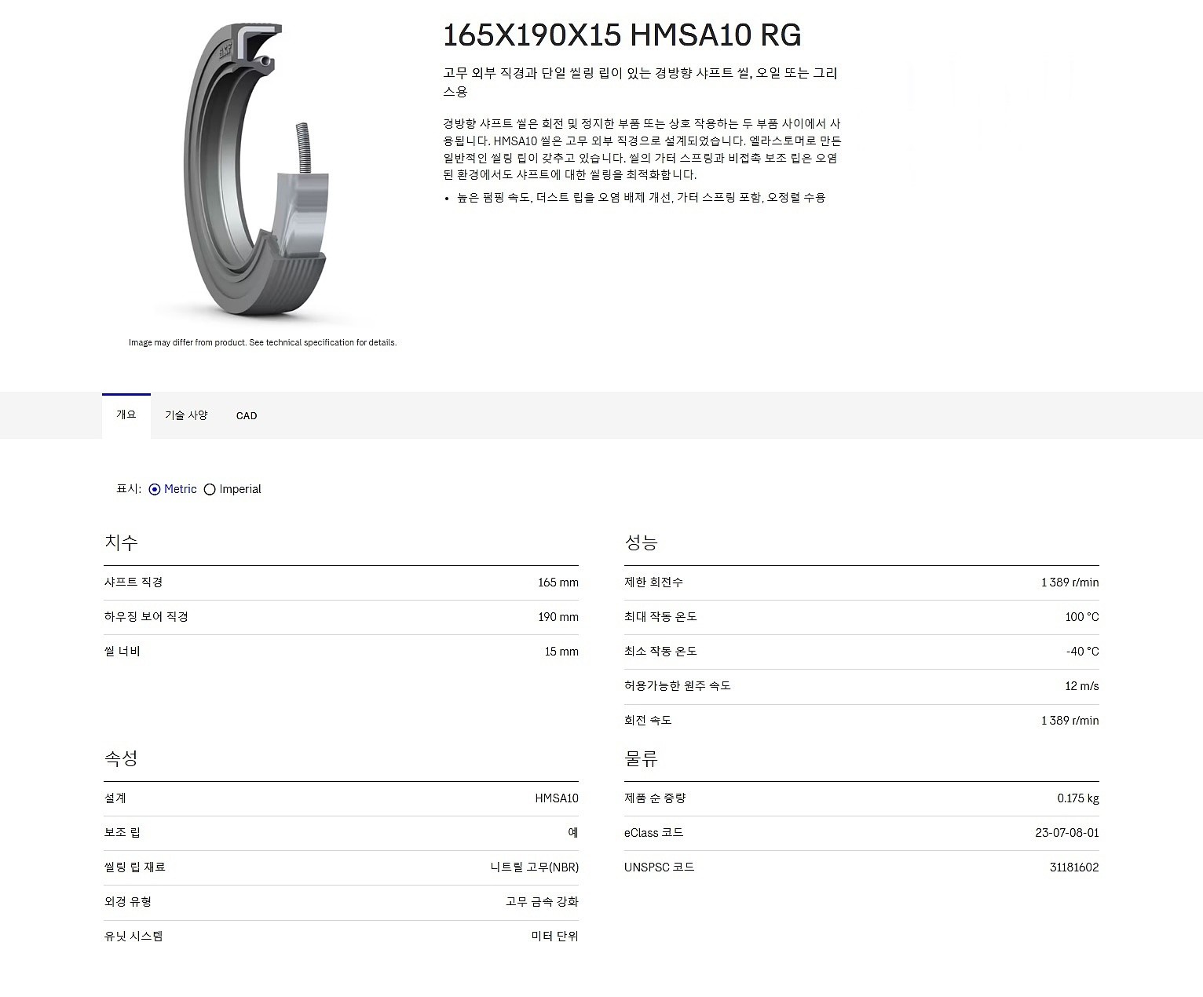Click the 하우징 보어 직경 row label
Screen dimensions: 1203x997
[146, 617]
